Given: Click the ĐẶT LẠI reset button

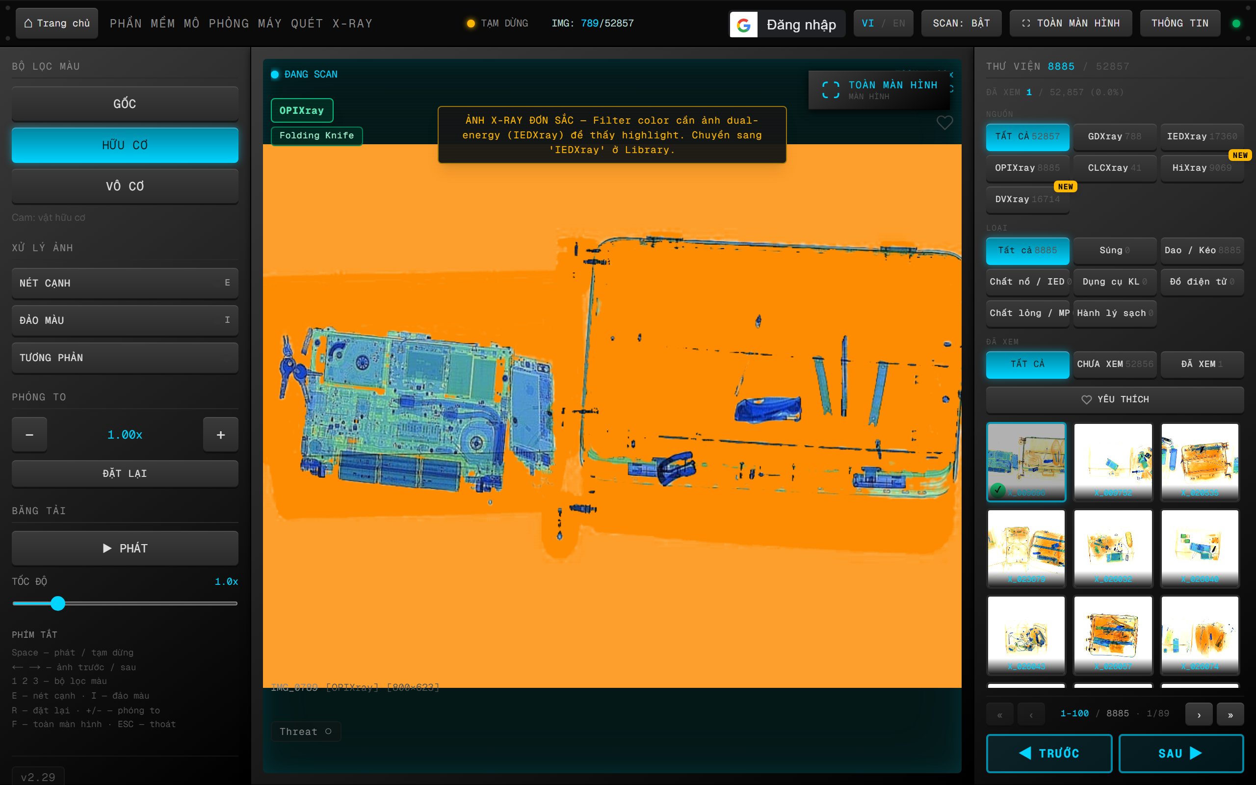Looking at the screenshot, I should (x=125, y=473).
